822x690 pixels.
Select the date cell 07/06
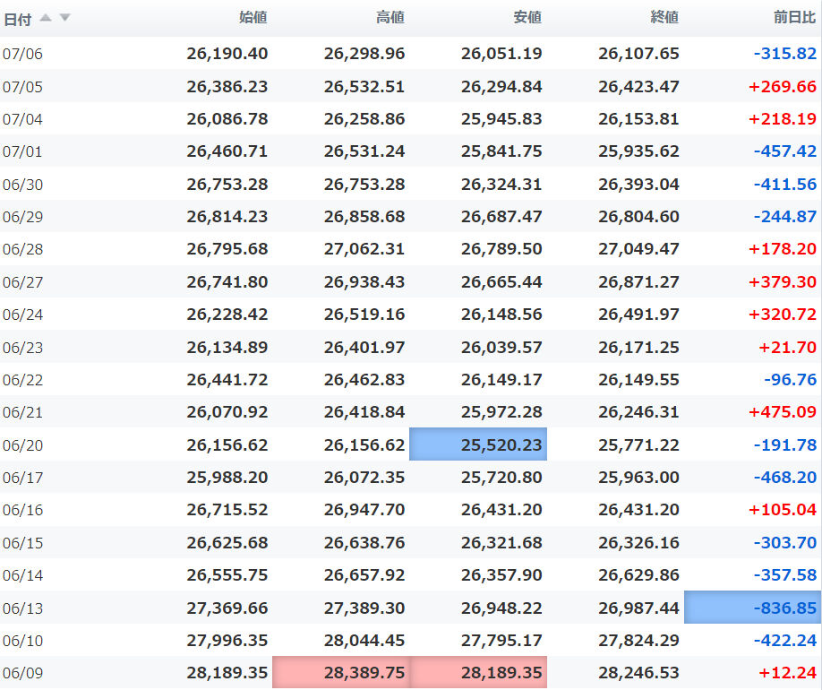22,54
